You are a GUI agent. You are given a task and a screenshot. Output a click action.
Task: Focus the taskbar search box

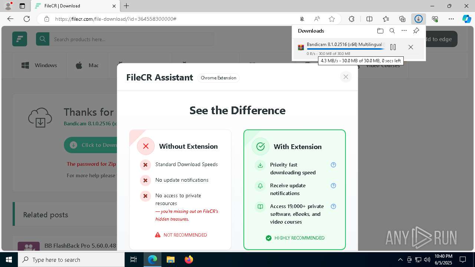[71, 260]
